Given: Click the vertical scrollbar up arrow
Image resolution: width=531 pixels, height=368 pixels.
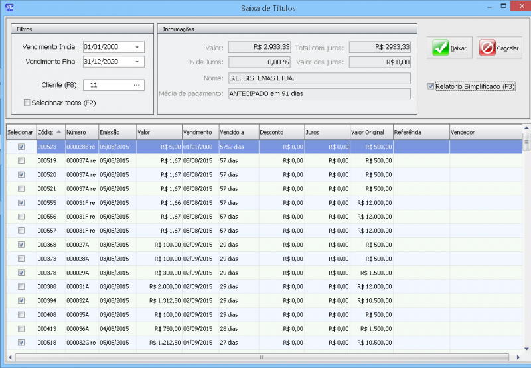Looking at the screenshot, I should tap(526, 128).
